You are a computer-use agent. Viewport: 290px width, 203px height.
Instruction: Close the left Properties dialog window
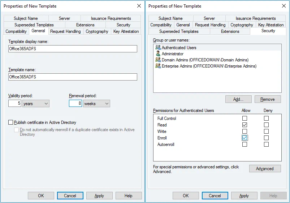click(x=139, y=6)
